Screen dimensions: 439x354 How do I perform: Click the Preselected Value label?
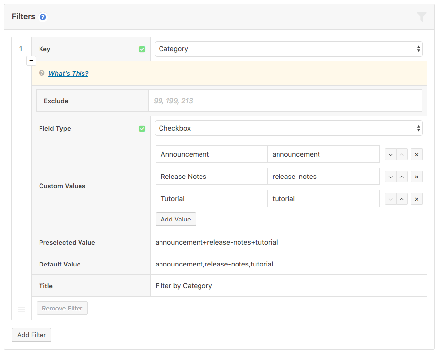click(67, 242)
